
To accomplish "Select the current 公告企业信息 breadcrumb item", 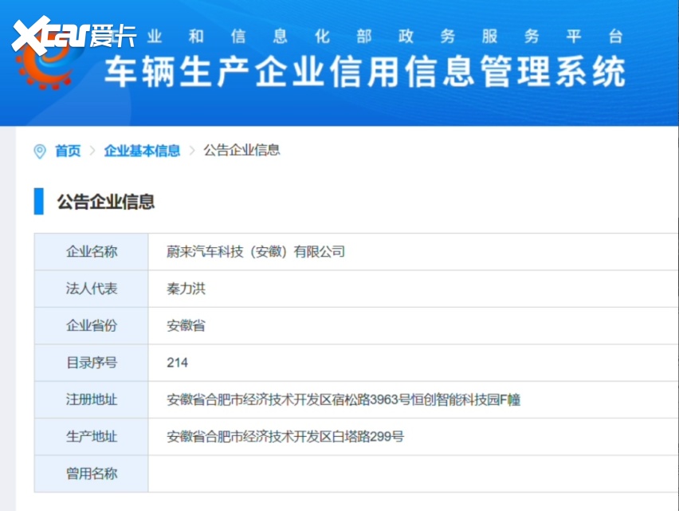I will point(241,151).
